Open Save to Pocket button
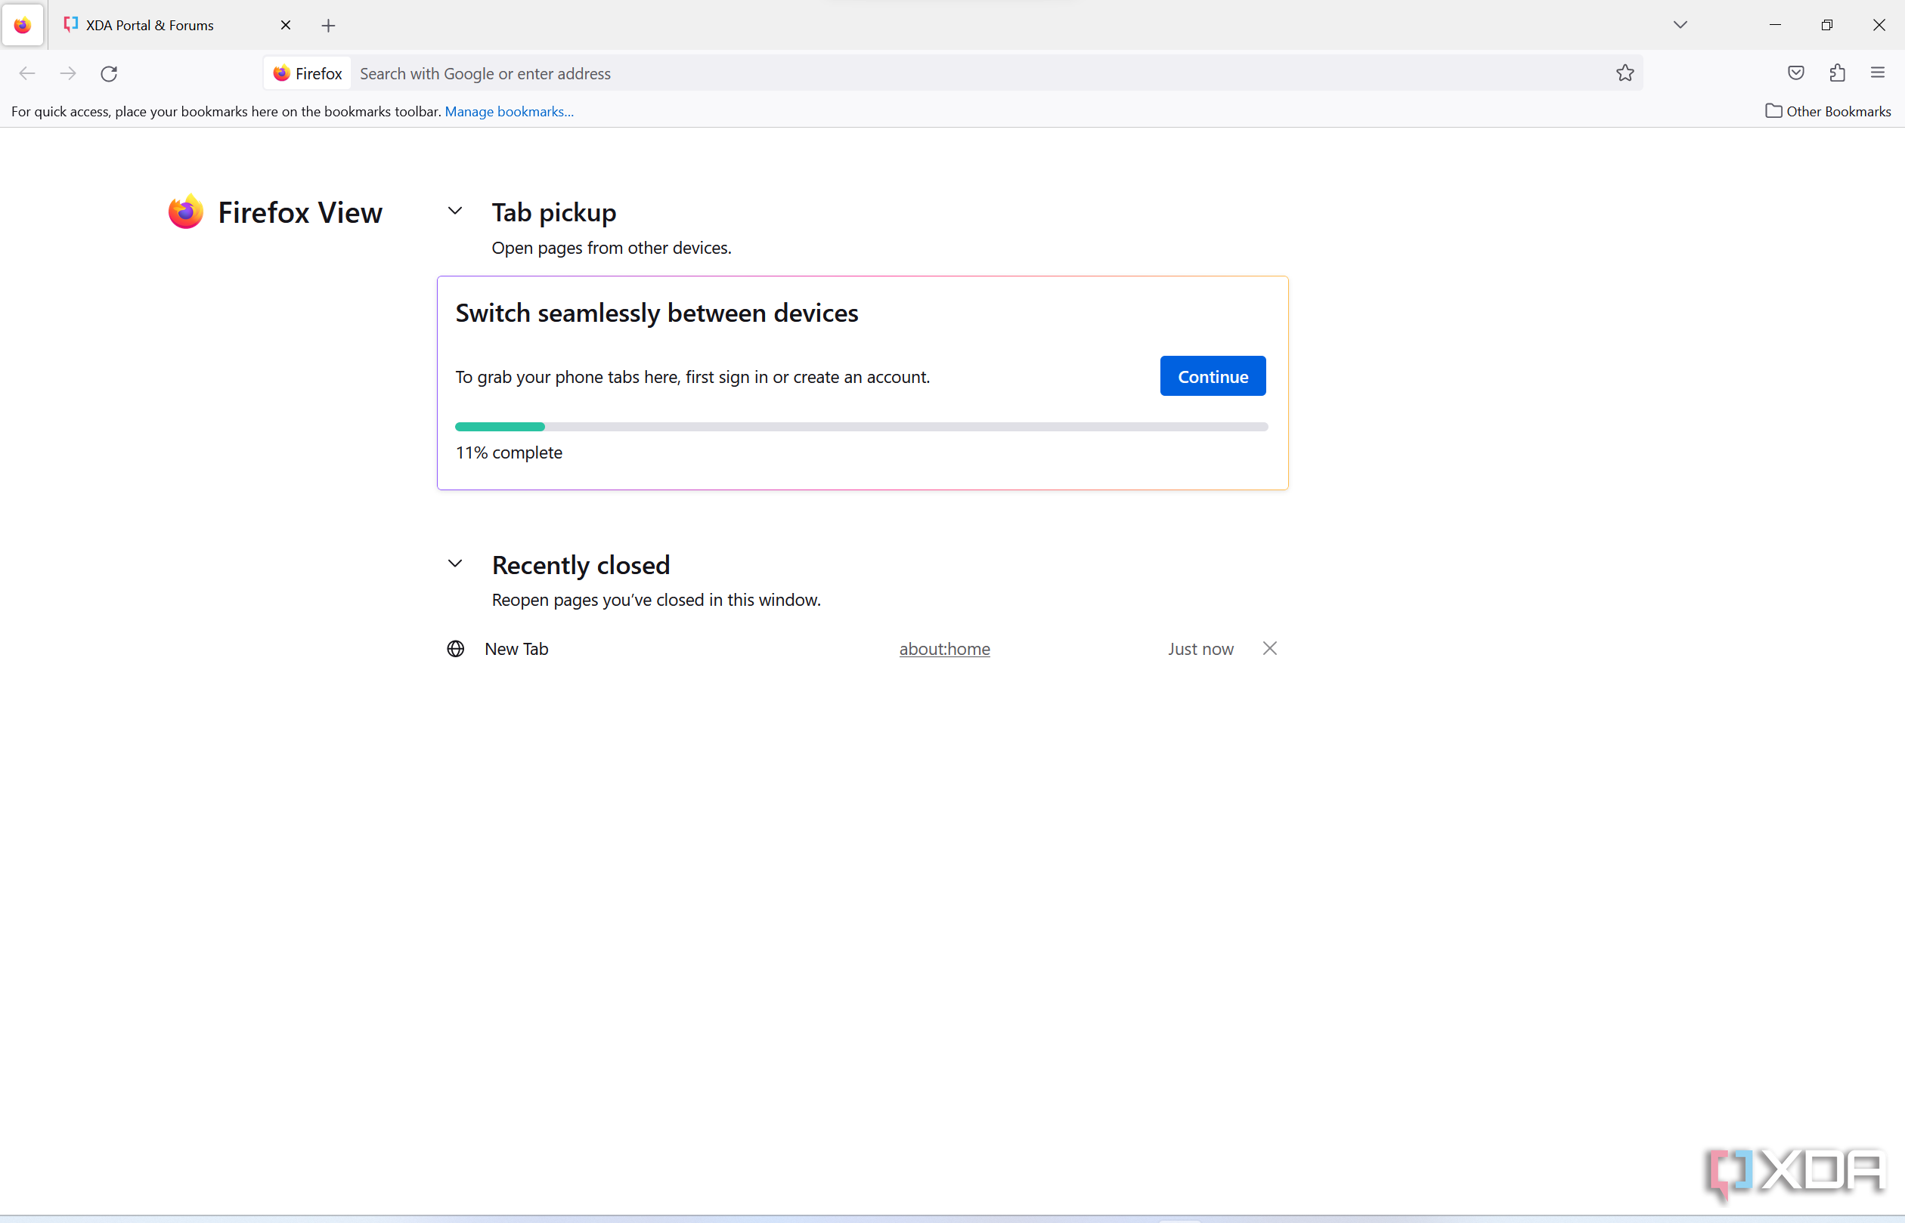This screenshot has height=1223, width=1905. [1796, 74]
